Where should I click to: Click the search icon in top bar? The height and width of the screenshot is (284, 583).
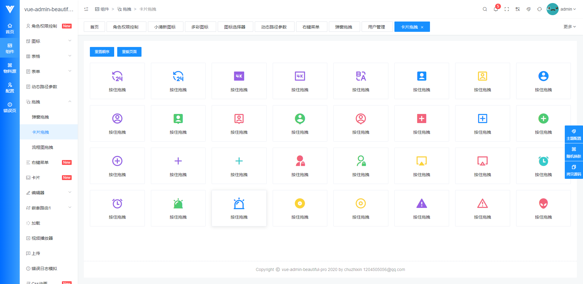pyautogui.click(x=485, y=9)
